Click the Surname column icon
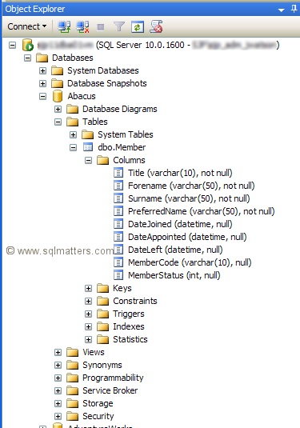Viewport: 300px width, 428px height. click(x=118, y=198)
